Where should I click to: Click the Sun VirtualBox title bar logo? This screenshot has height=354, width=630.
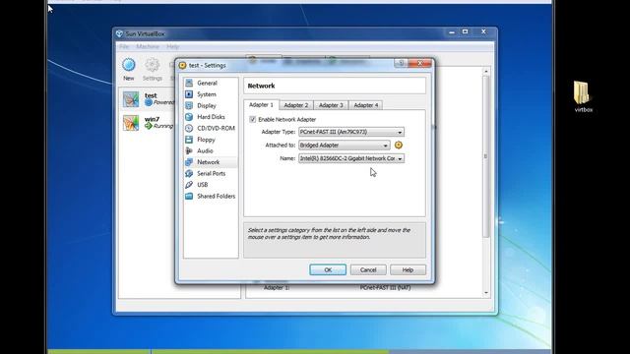click(x=119, y=33)
